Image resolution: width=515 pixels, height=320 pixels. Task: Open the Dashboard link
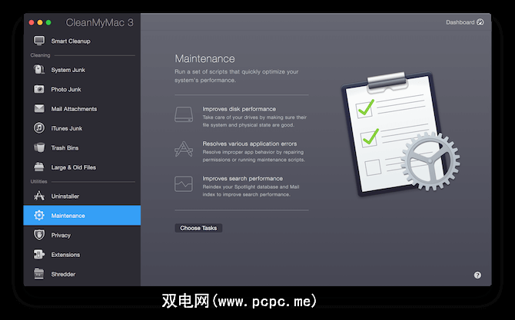coord(464,22)
